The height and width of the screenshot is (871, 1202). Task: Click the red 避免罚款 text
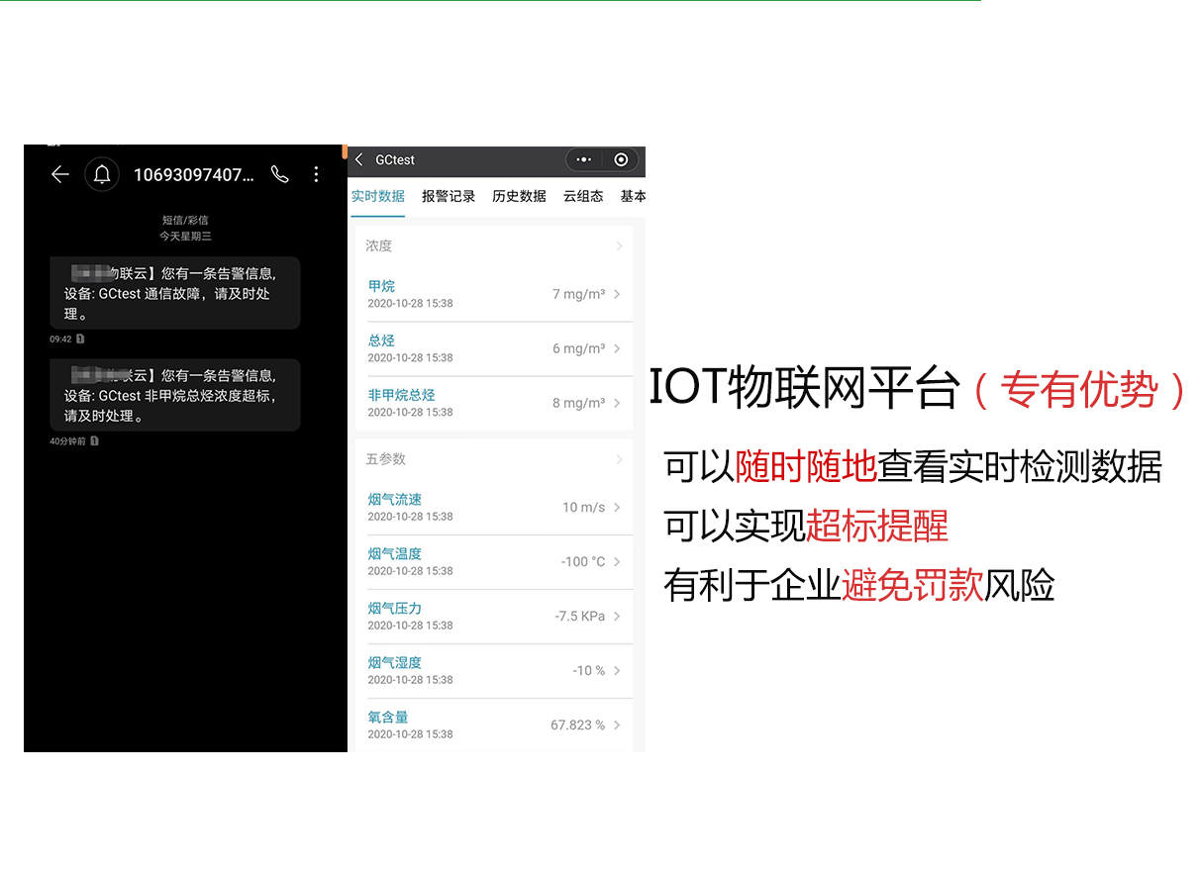(913, 585)
